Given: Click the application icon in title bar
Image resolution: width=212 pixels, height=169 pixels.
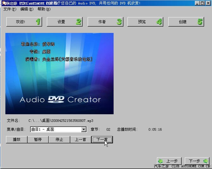Looking at the screenshot, I should (x=3, y=3).
